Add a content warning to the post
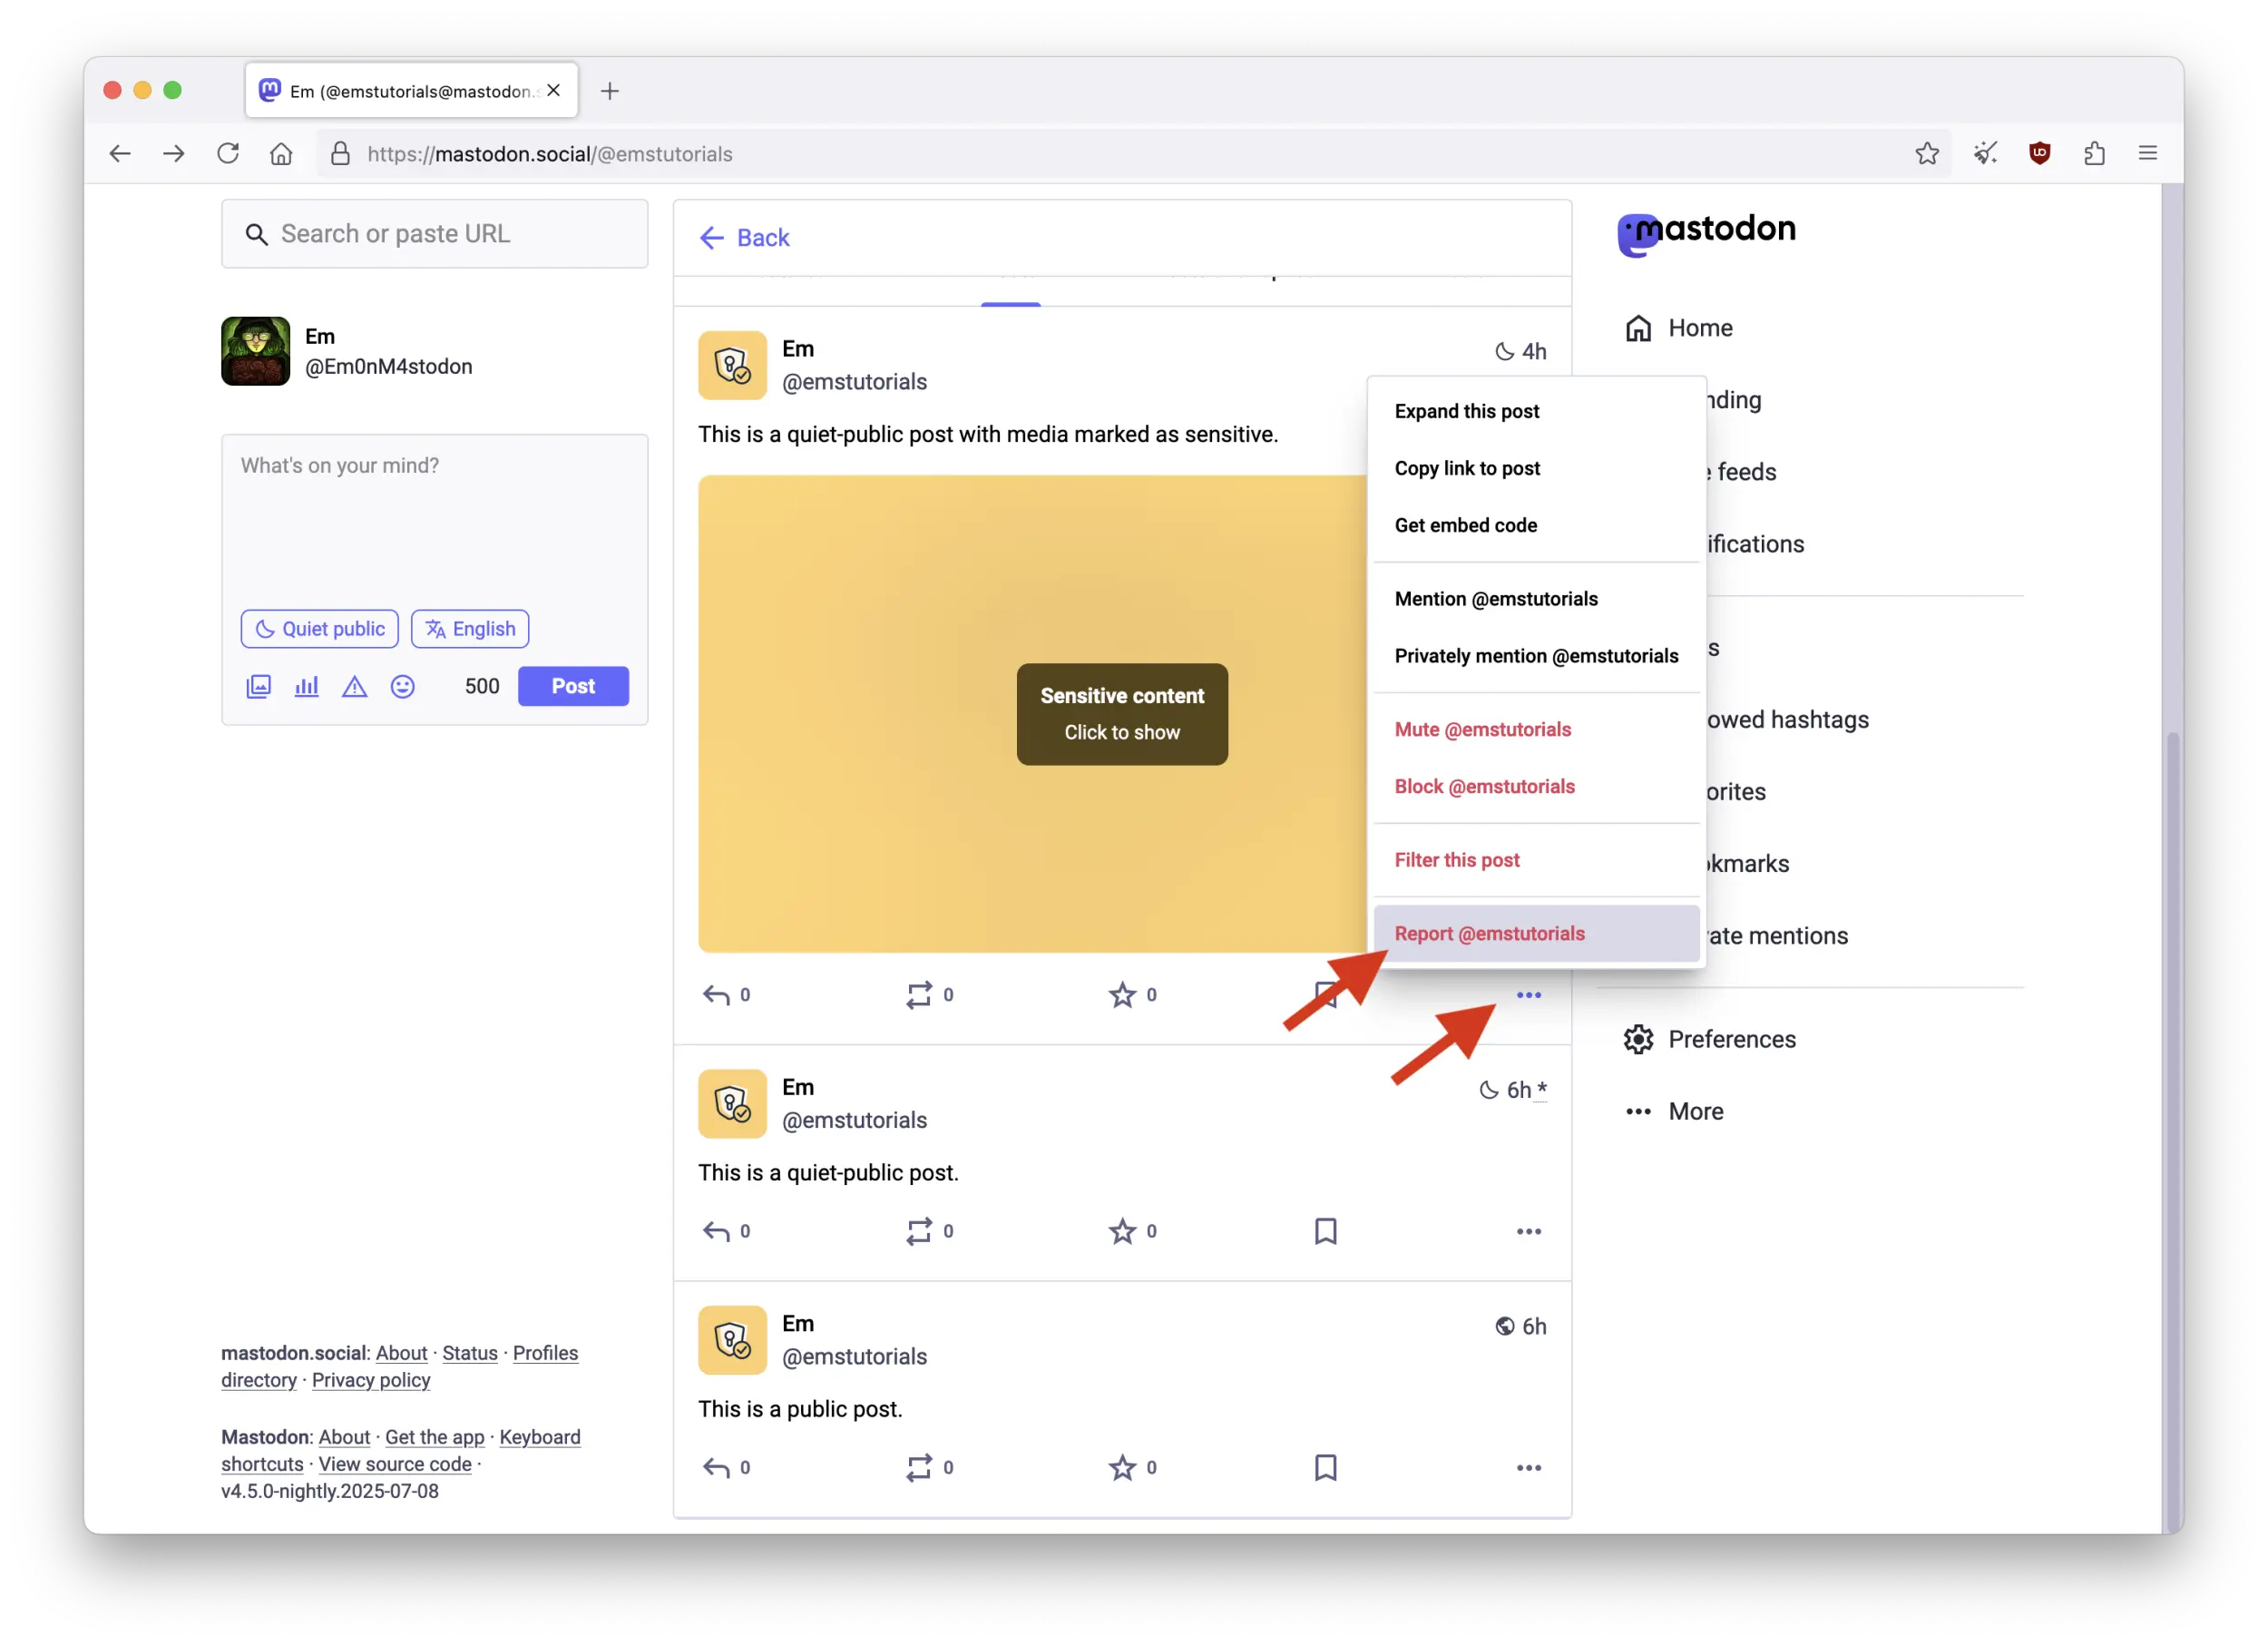 tap(354, 686)
